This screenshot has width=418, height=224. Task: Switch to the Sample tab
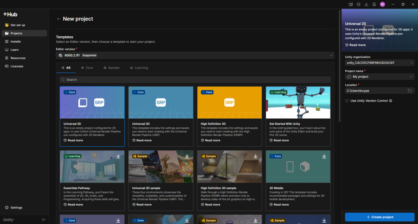[x=112, y=68]
